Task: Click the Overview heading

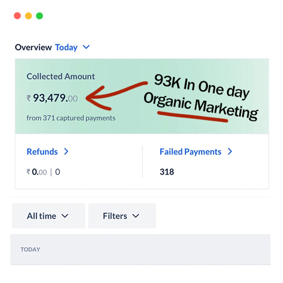Action: 33,47
